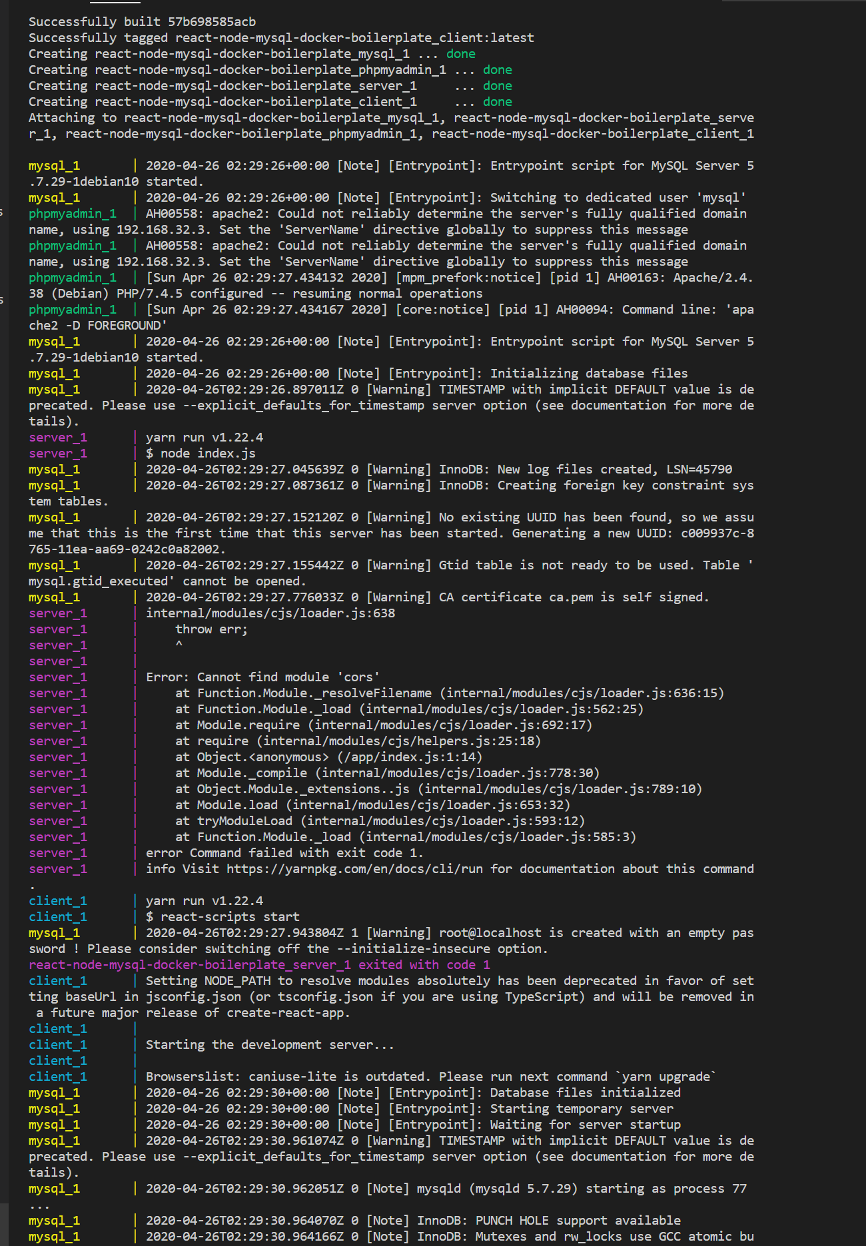
Task: Click 'InnoDB: New log files created, LSN=45790'
Action: click(586, 469)
